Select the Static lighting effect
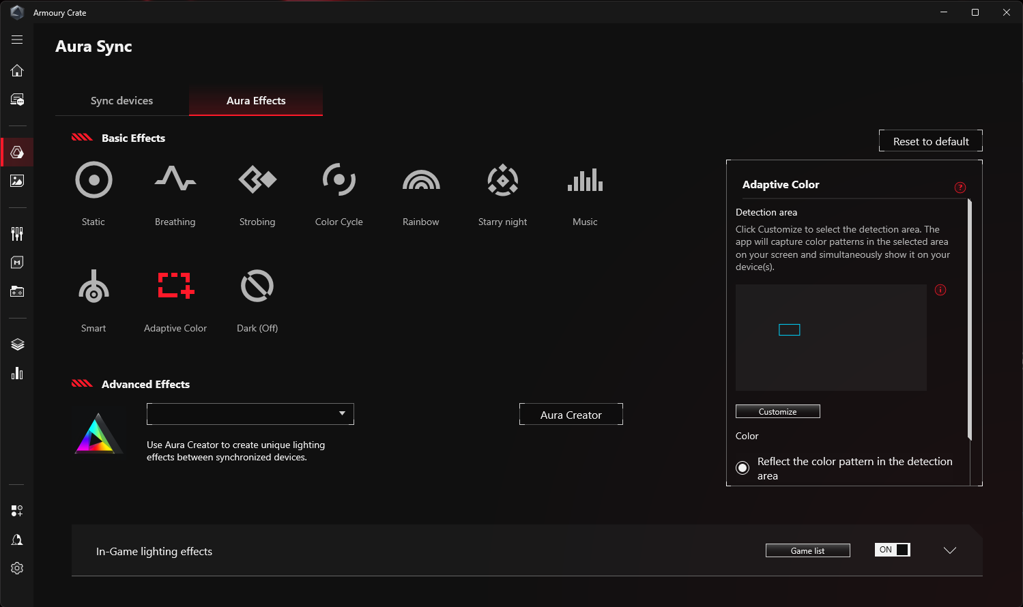The height and width of the screenshot is (607, 1023). [x=93, y=193]
